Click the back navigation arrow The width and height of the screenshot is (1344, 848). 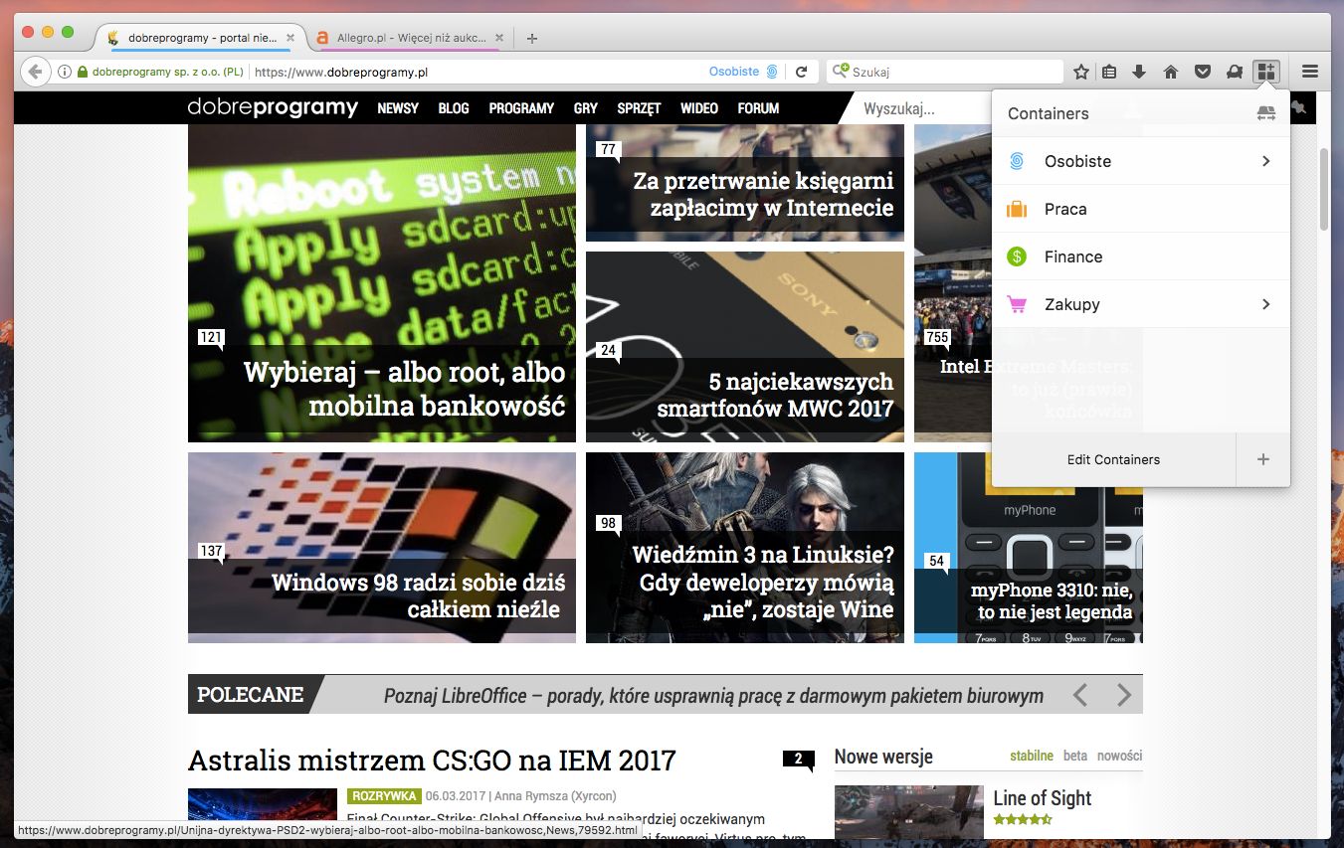click(35, 72)
